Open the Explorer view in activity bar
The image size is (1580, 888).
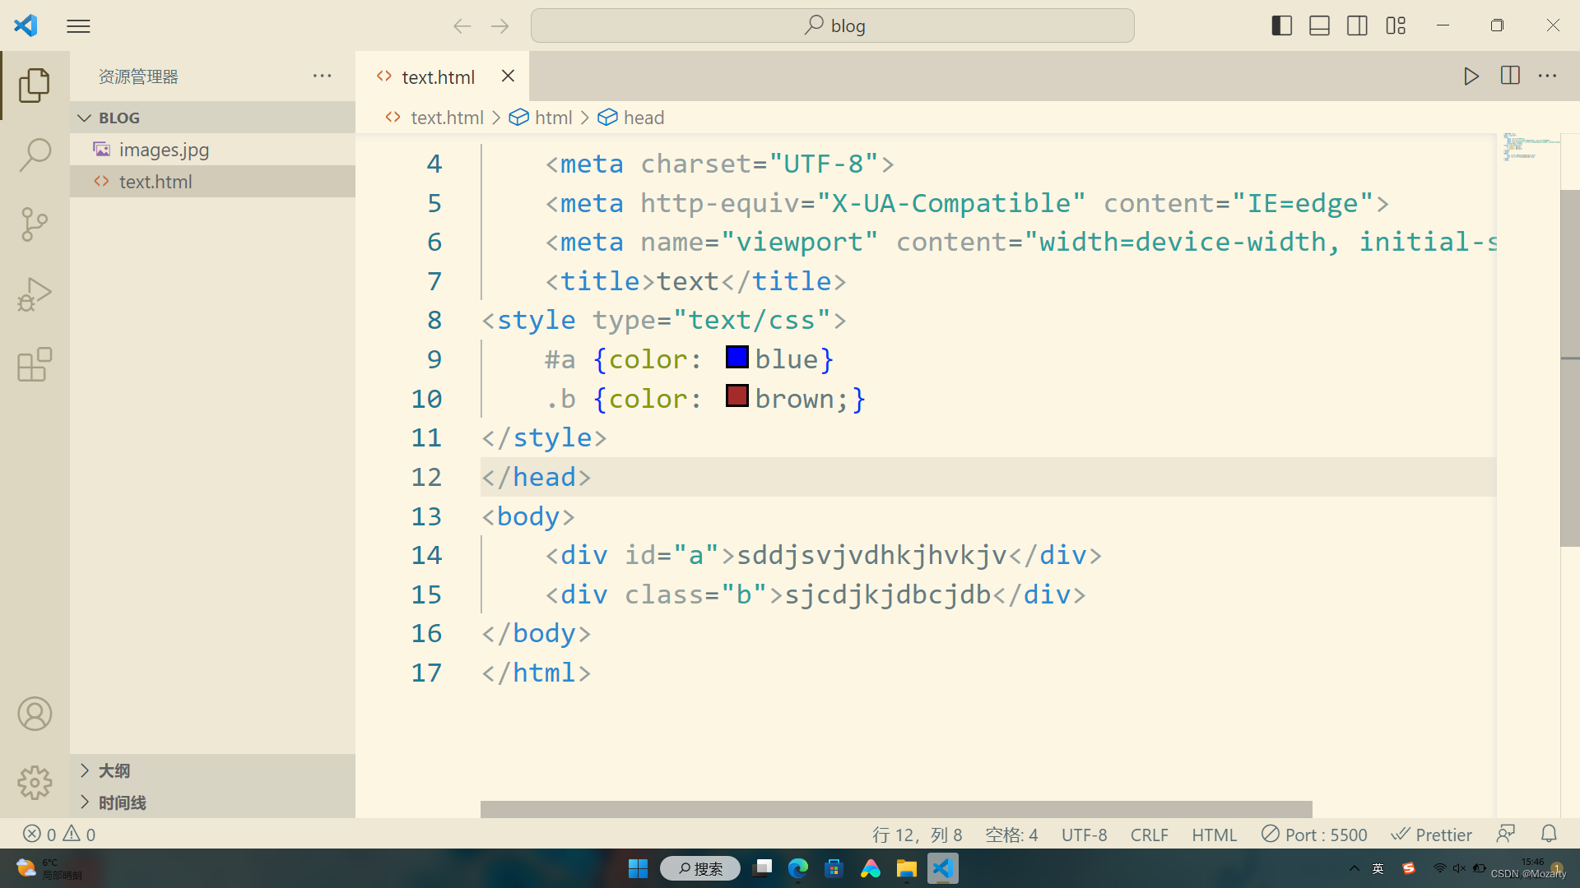click(35, 85)
